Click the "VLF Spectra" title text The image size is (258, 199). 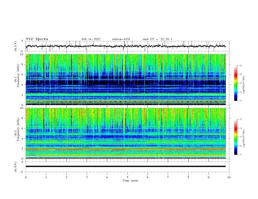pos(37,39)
